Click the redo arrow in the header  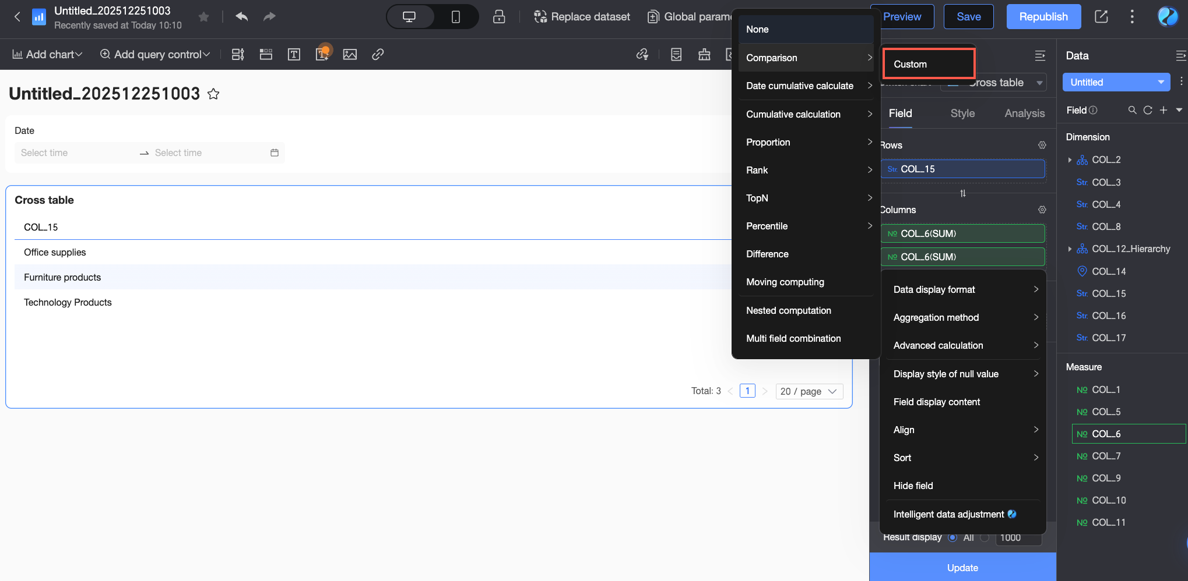(269, 17)
